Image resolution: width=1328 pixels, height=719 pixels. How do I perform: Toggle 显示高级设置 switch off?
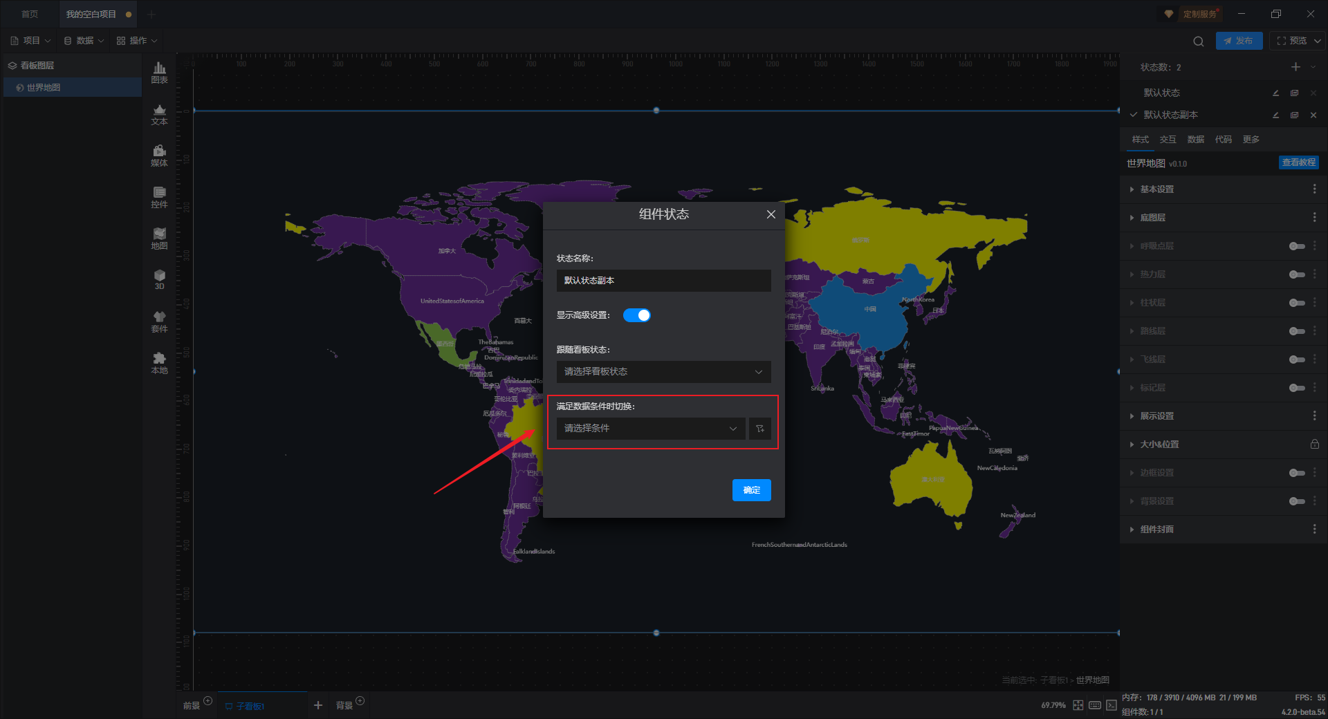(636, 315)
